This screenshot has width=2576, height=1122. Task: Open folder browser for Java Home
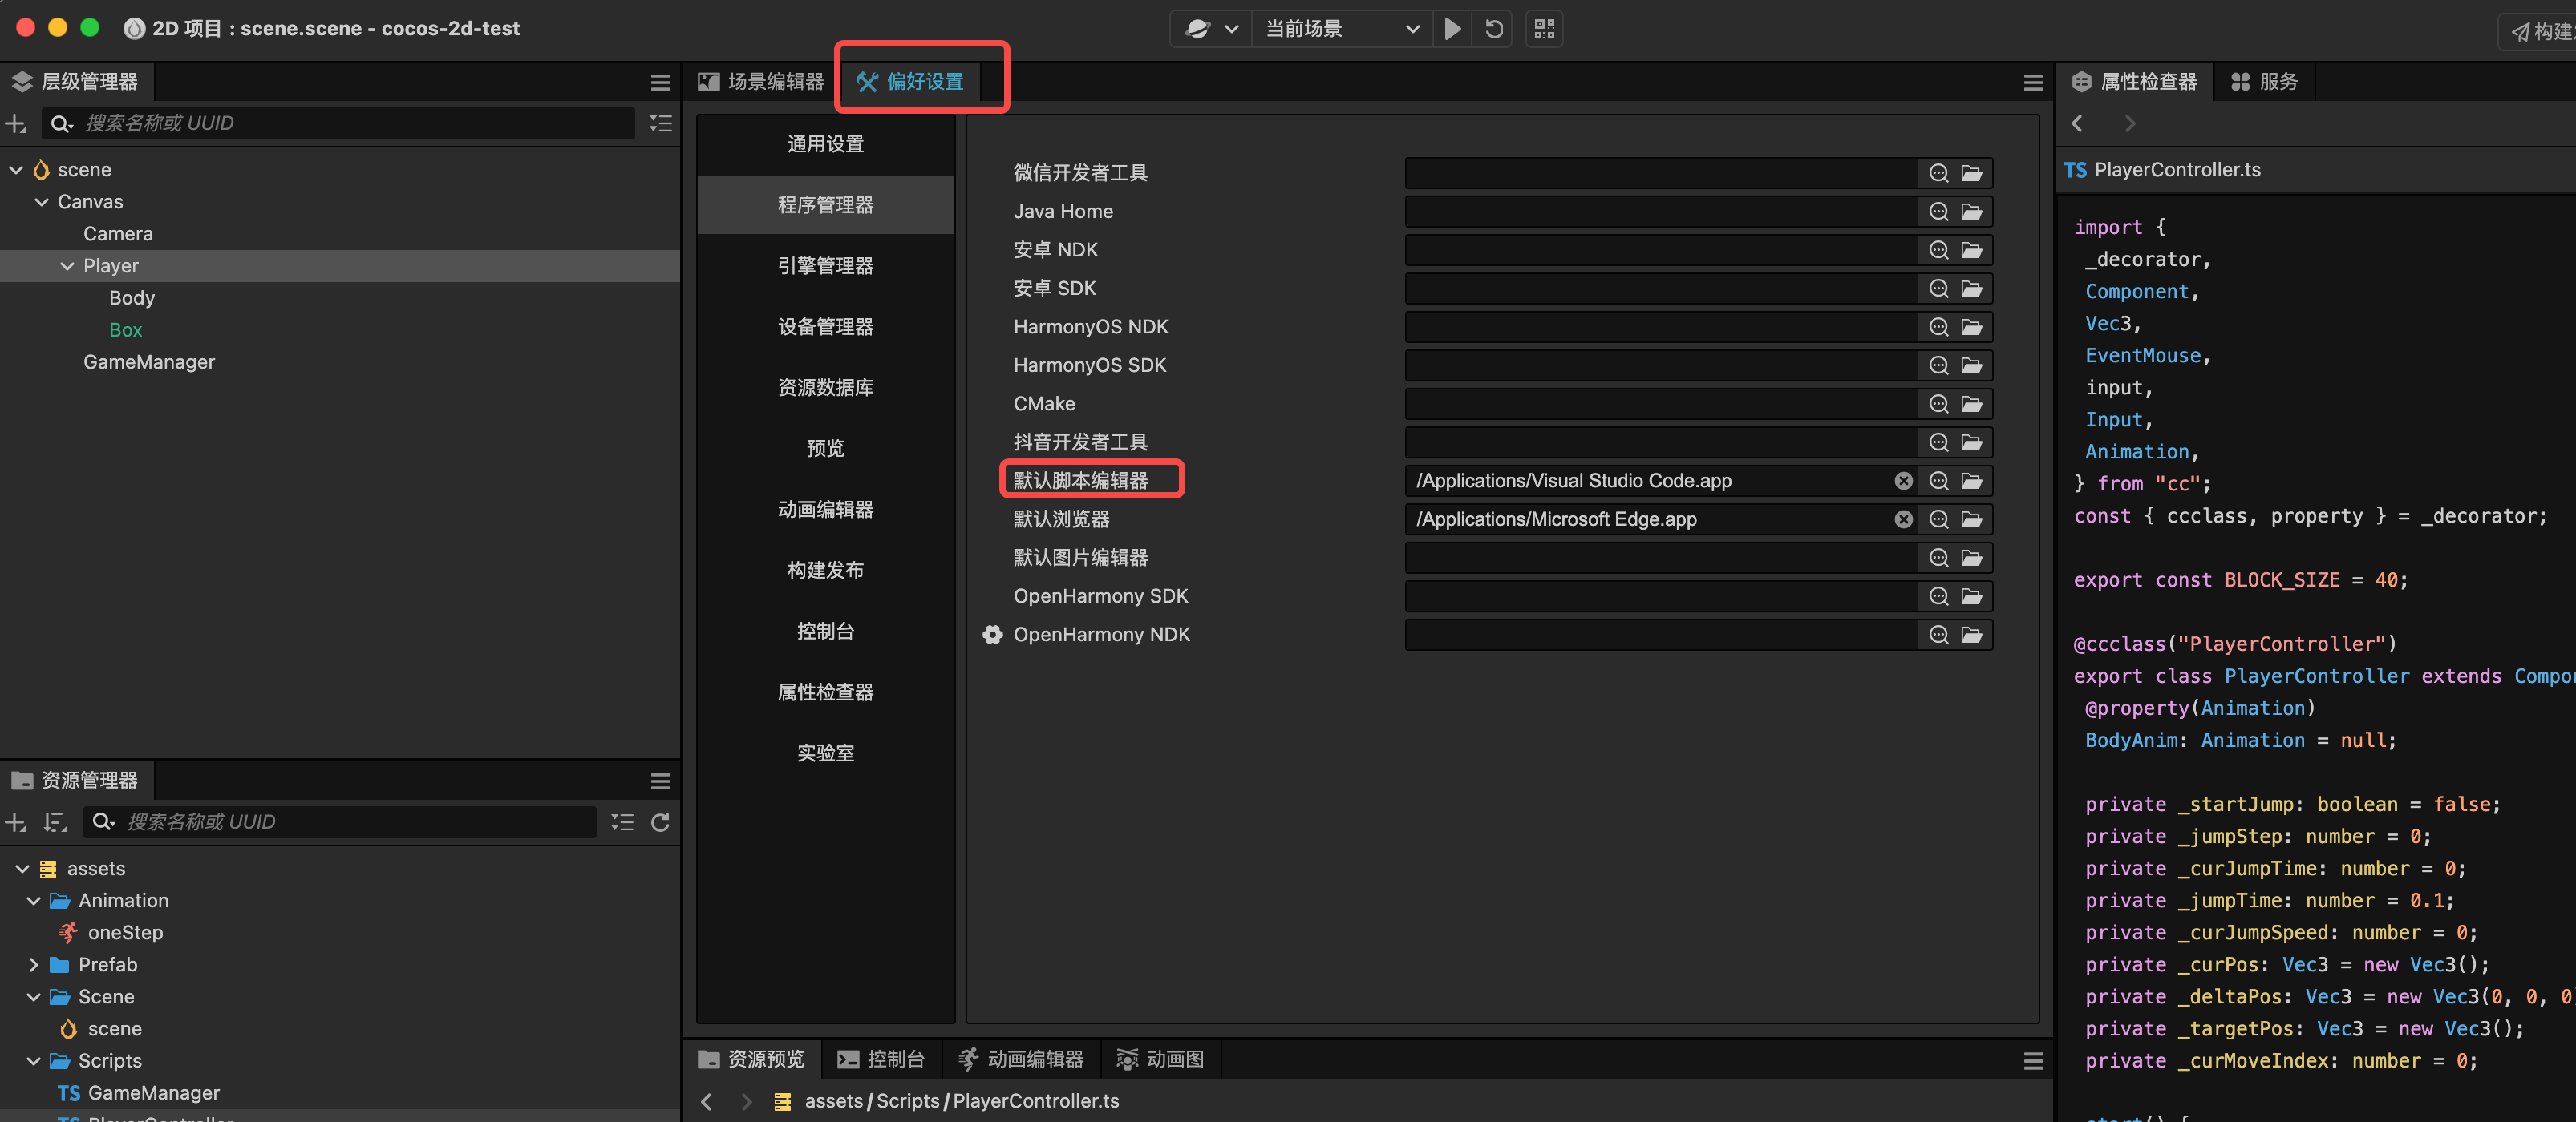point(1971,212)
